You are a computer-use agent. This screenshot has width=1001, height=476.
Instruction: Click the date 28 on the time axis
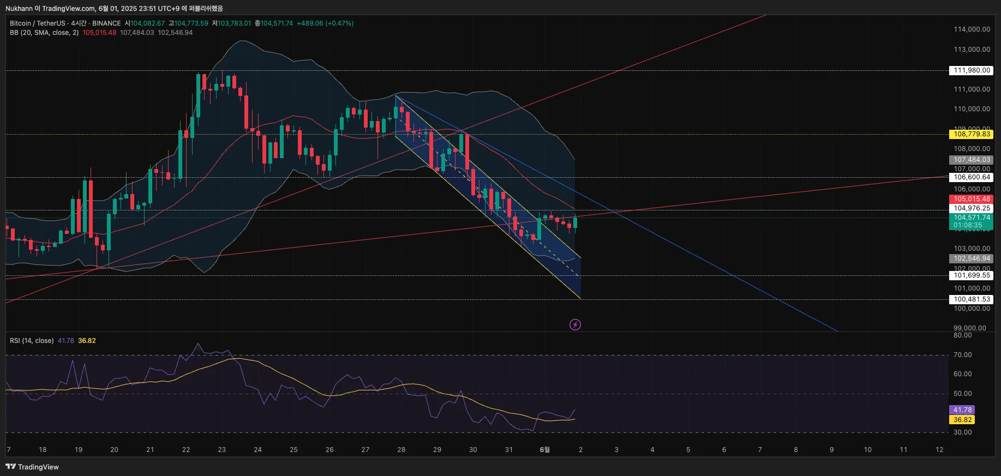click(401, 450)
